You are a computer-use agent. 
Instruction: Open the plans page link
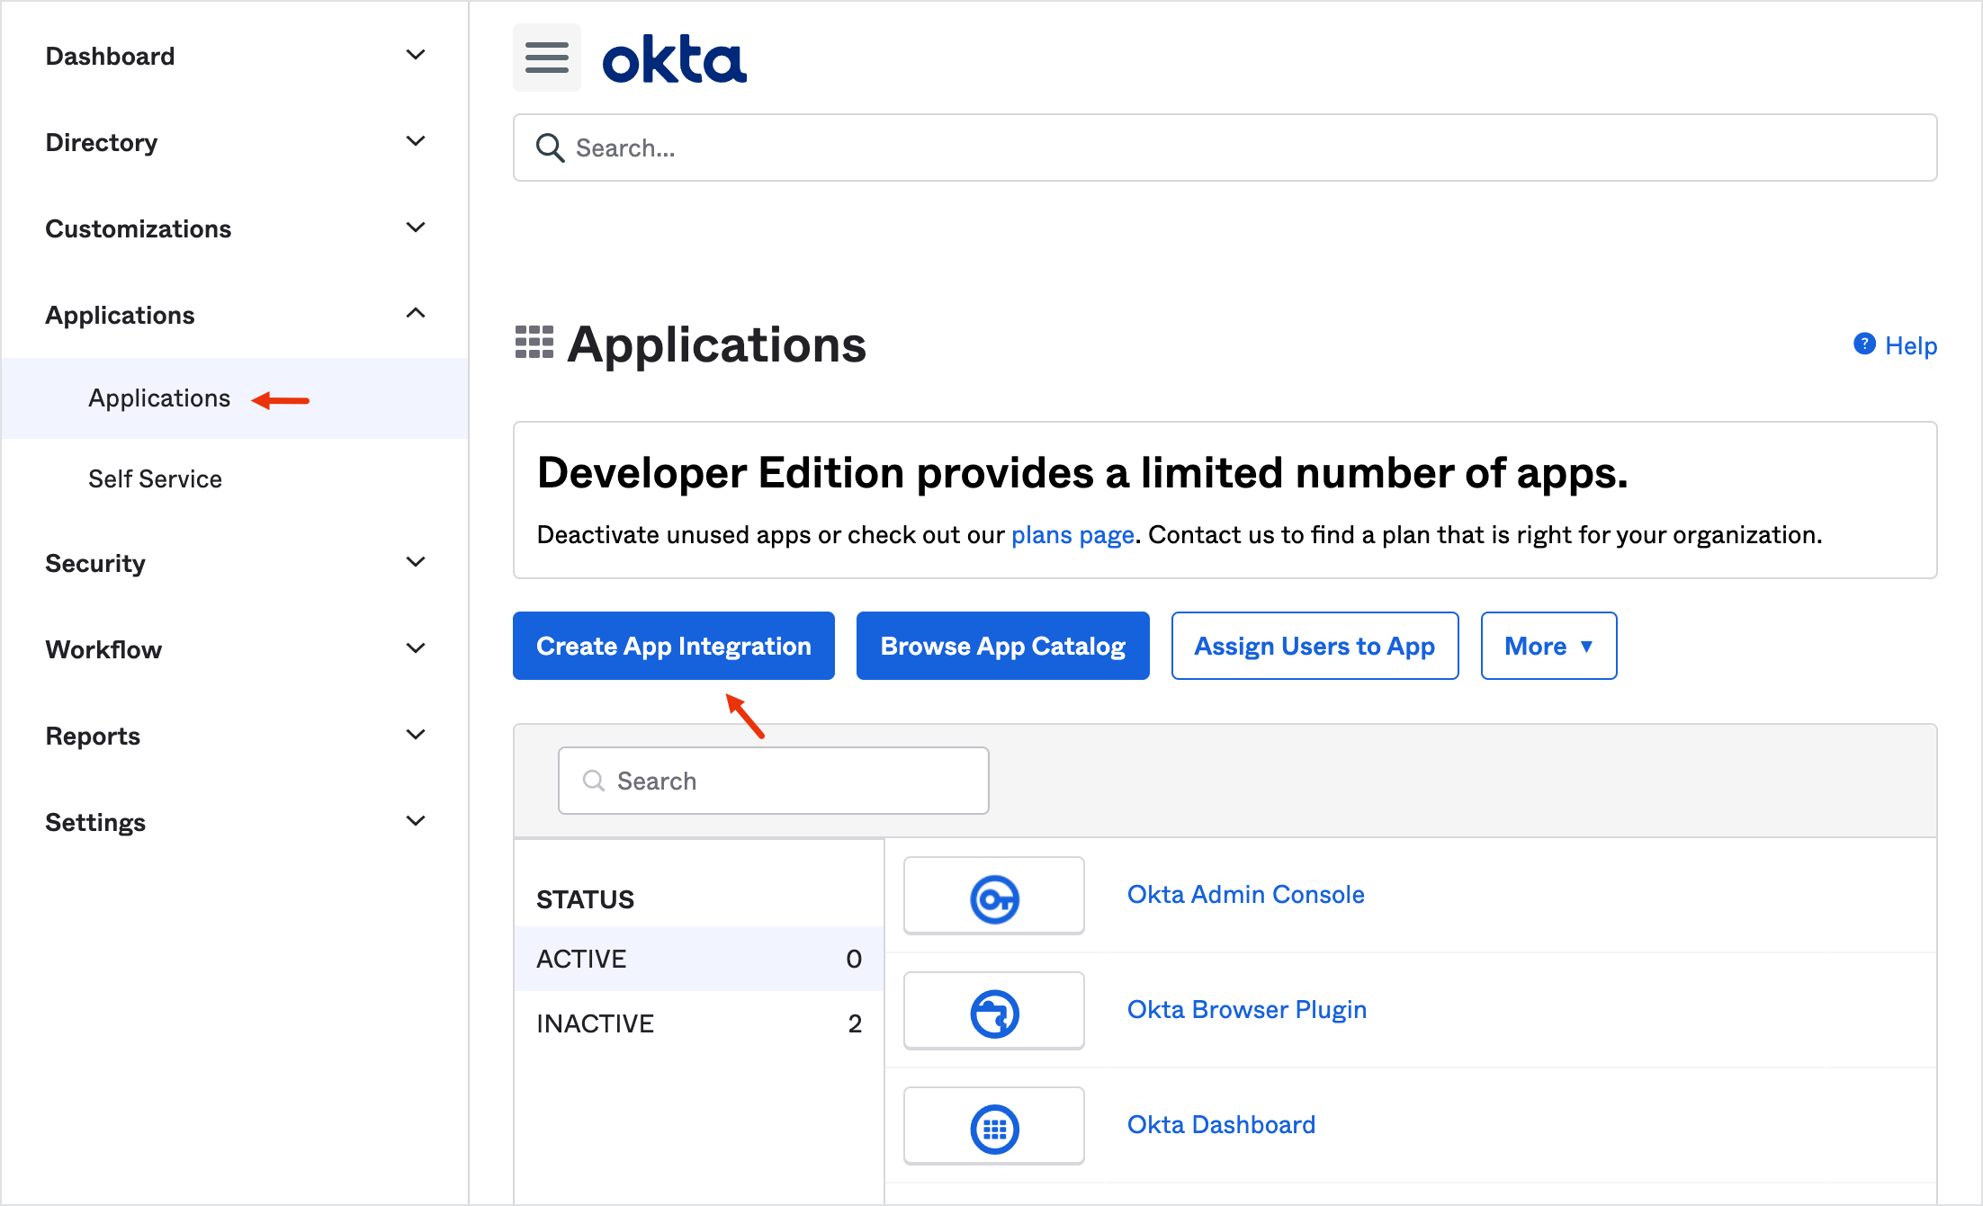pos(1072,535)
